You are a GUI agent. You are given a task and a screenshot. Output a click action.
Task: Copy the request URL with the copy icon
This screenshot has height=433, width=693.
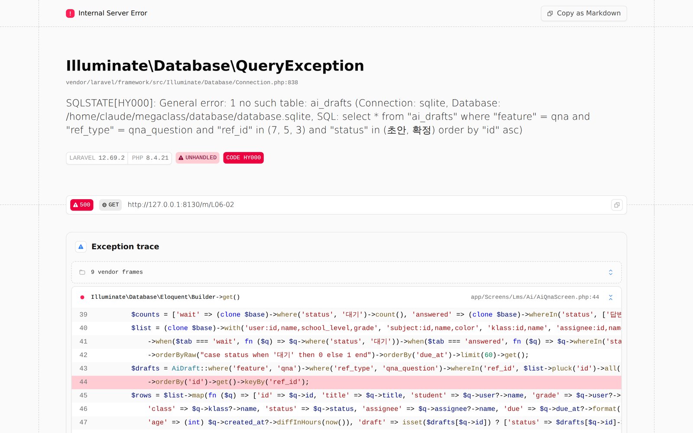617,205
